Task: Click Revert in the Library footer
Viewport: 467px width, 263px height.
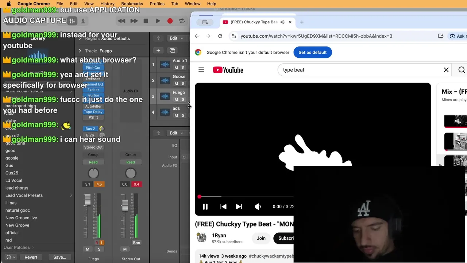Action: [x=31, y=257]
